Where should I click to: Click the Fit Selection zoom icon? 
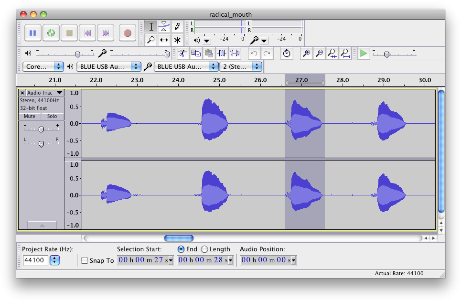332,53
